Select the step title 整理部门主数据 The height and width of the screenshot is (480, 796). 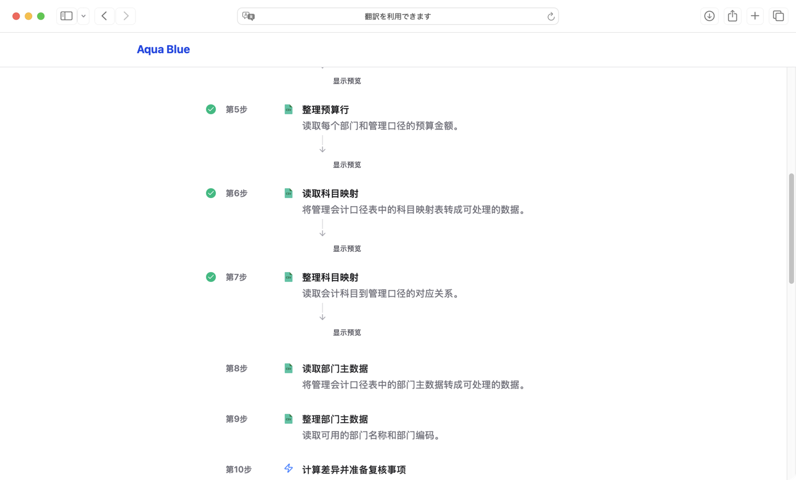(335, 420)
